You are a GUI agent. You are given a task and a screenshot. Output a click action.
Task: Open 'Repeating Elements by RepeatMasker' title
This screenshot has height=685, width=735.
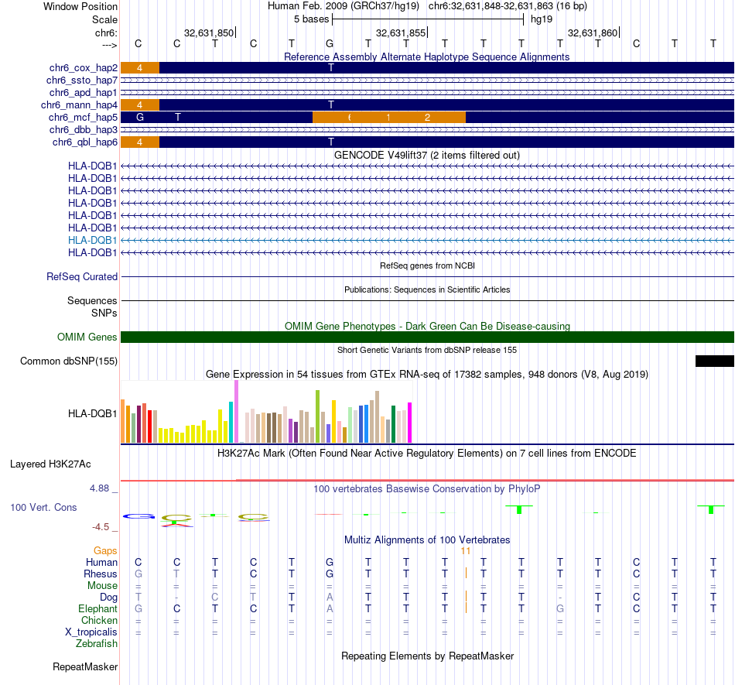[428, 656]
